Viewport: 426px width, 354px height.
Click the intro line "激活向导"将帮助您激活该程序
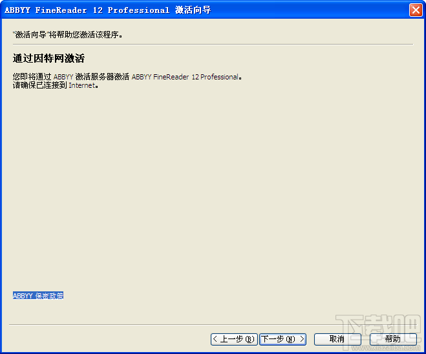[67, 35]
